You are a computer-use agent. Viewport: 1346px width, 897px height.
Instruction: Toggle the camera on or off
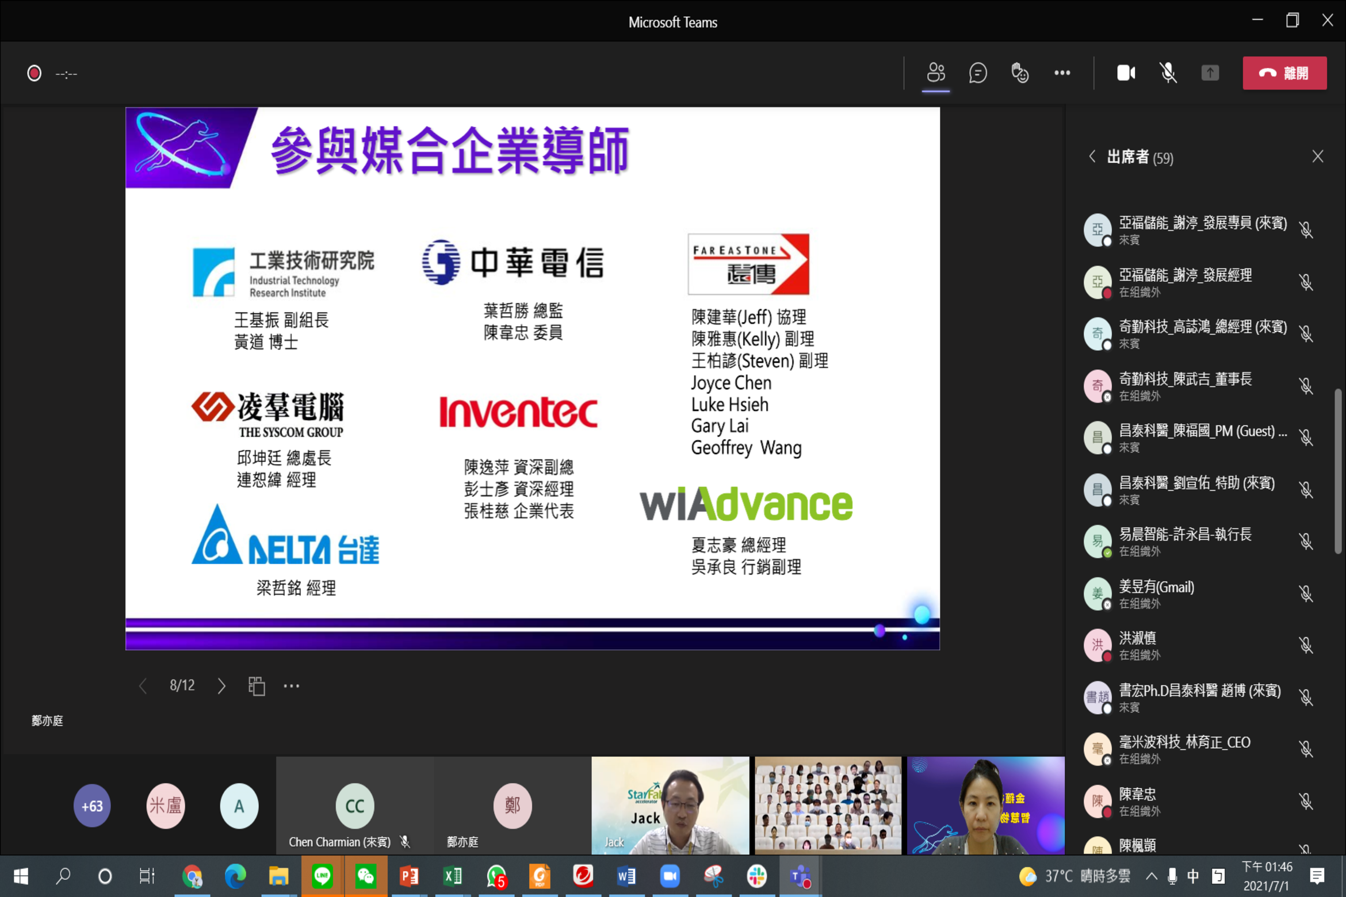tap(1126, 73)
